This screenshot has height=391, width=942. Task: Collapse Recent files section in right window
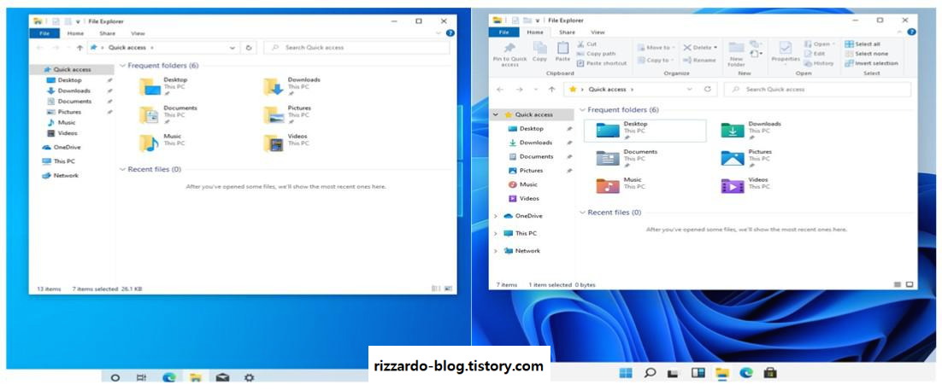coord(583,213)
